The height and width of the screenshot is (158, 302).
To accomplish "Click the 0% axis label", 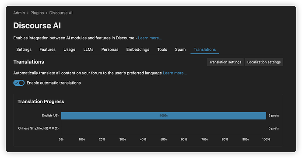I will [61, 139].
